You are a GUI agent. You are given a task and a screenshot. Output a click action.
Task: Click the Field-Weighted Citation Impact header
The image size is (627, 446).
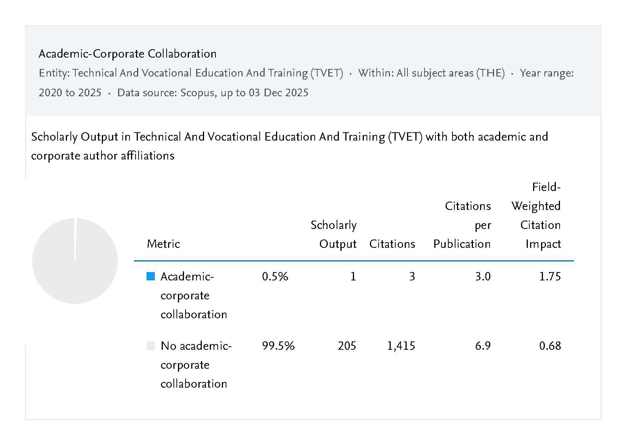tap(537, 215)
